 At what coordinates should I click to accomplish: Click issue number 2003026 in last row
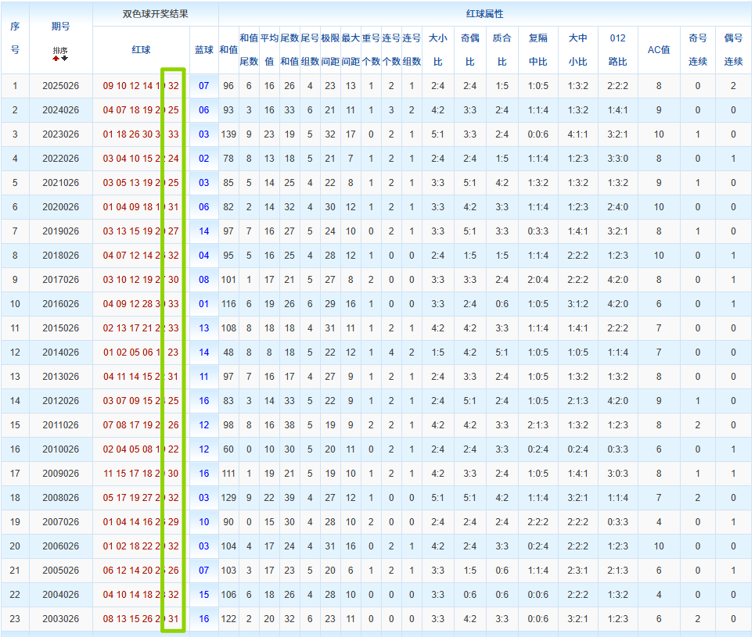click(60, 619)
